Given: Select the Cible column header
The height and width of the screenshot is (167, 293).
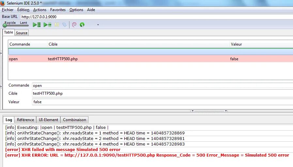Looking at the screenshot, I should click(138, 44).
